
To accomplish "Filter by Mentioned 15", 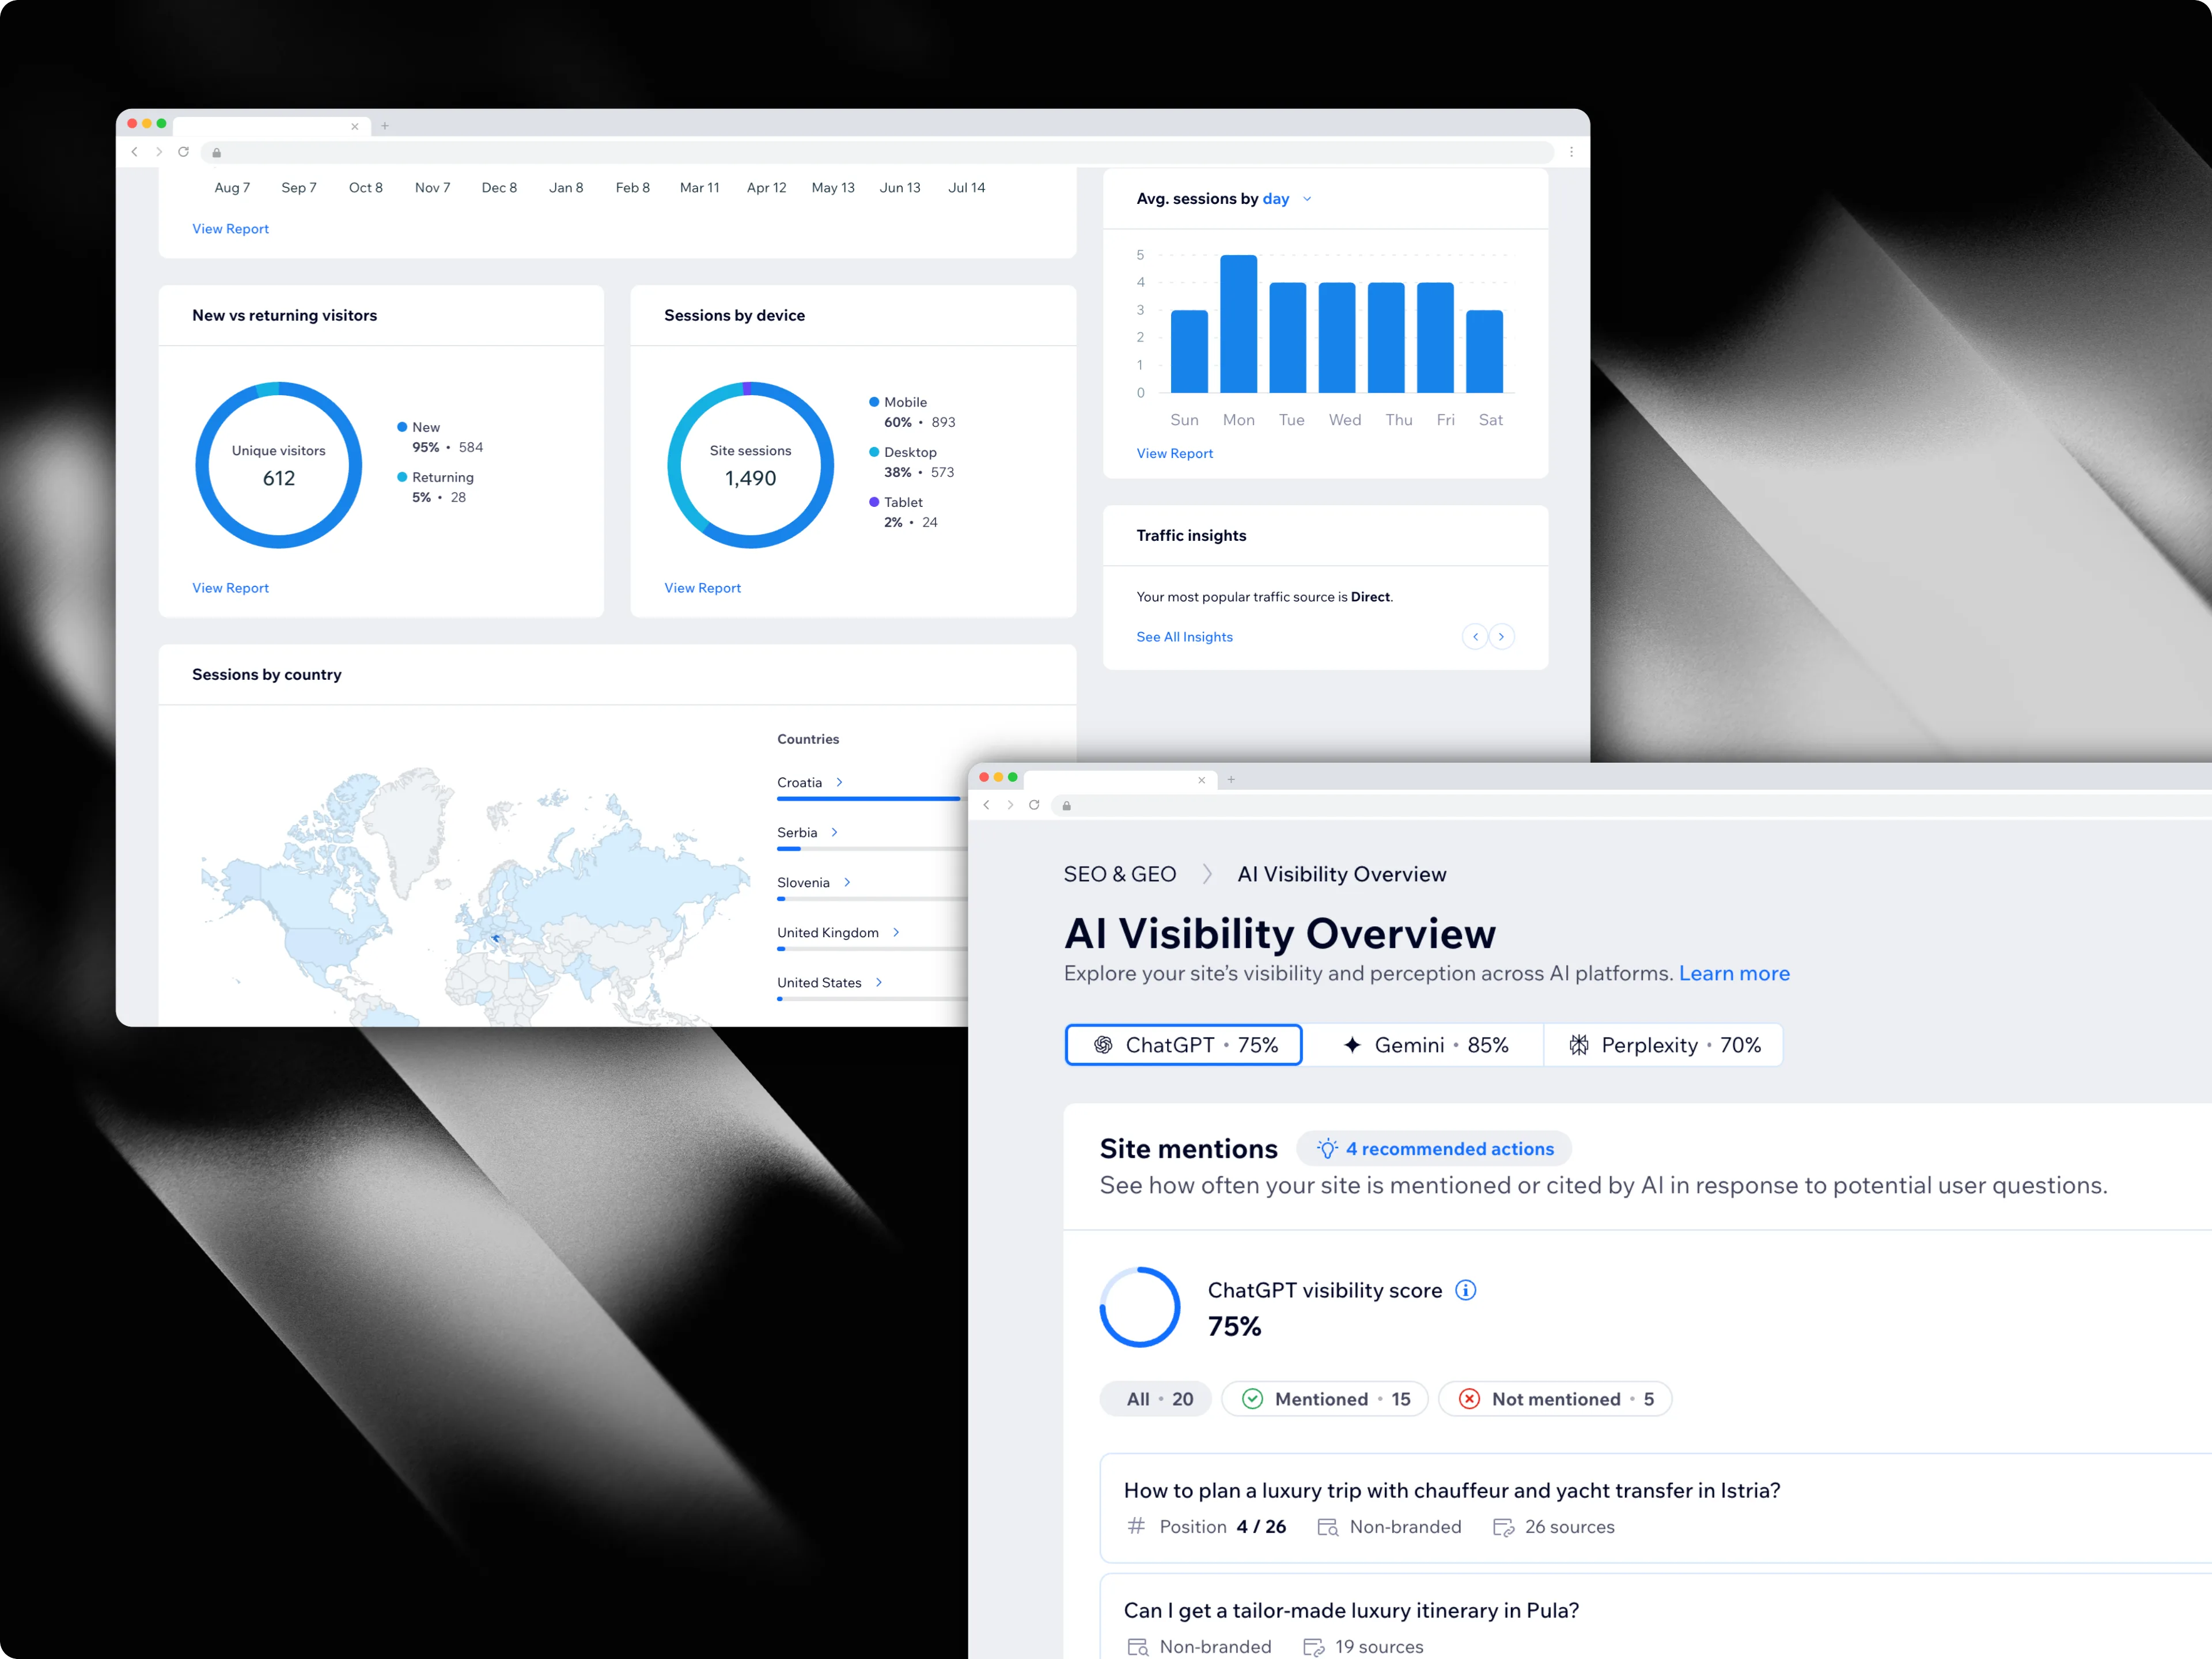I will click(1325, 1399).
